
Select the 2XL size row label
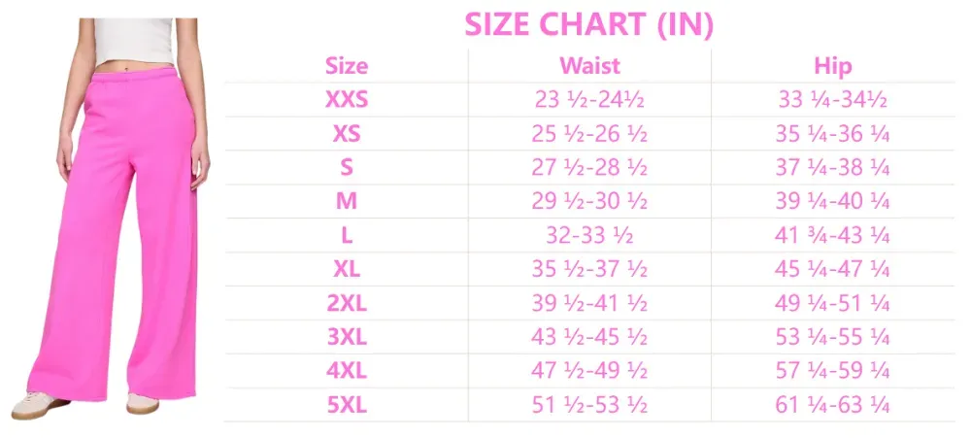(x=347, y=303)
